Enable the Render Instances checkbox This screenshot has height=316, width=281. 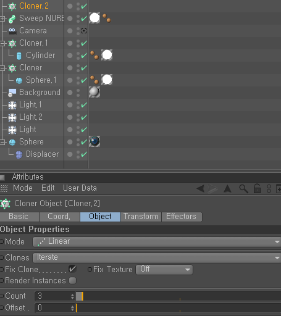pyautogui.click(x=72, y=280)
